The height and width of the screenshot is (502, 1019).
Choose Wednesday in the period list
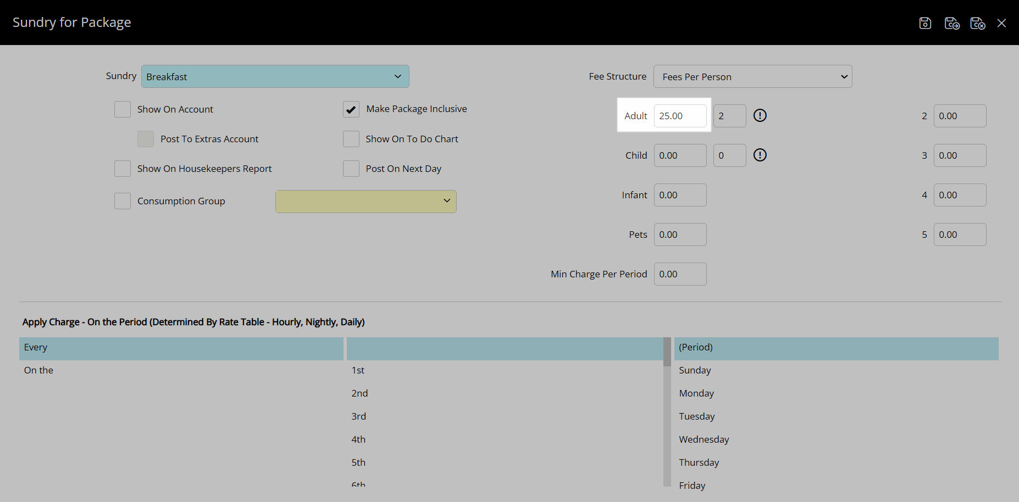704,439
